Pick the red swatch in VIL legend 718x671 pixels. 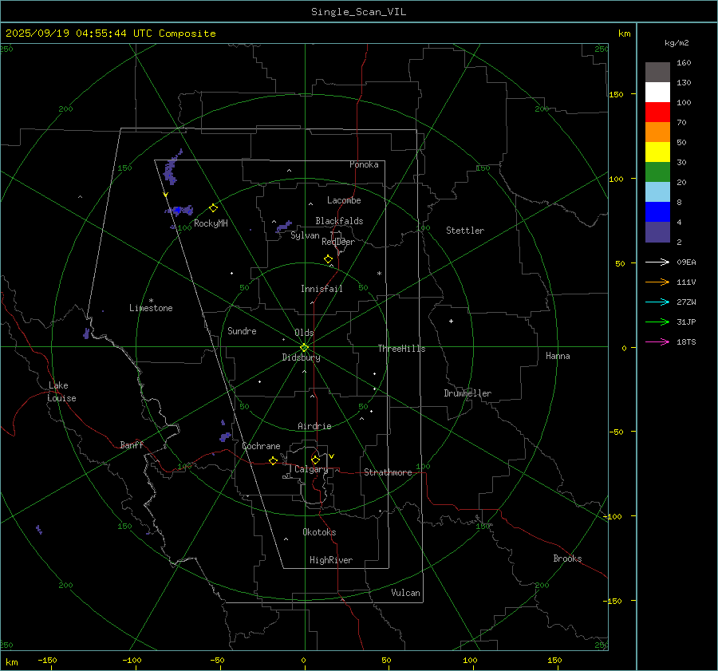[657, 112]
